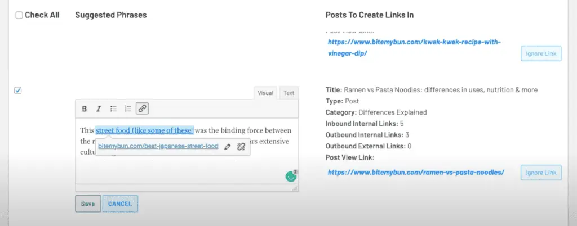This screenshot has width=577, height=226.
Task: Switch to the Visual editor tab
Action: (265, 93)
